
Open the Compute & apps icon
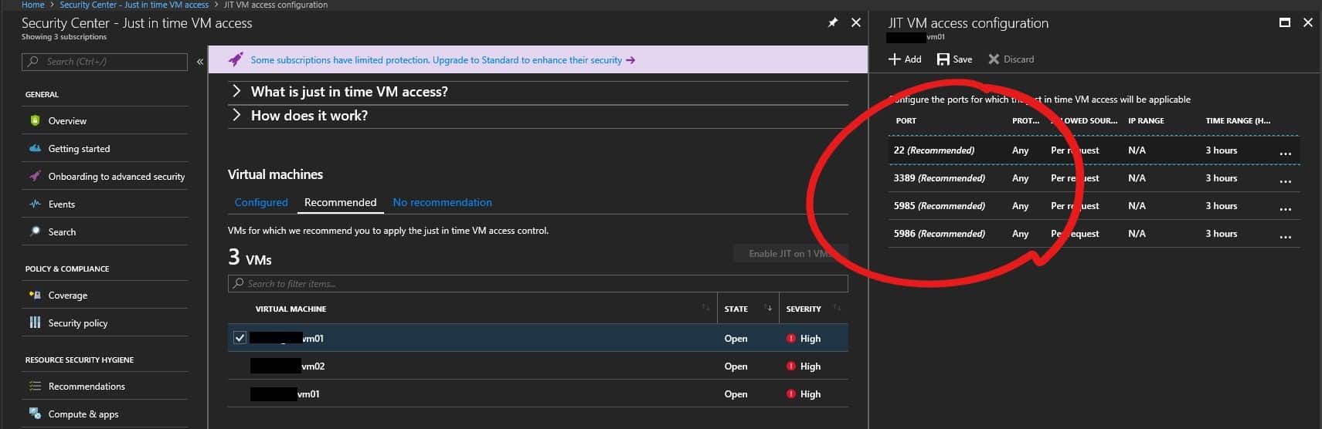35,414
